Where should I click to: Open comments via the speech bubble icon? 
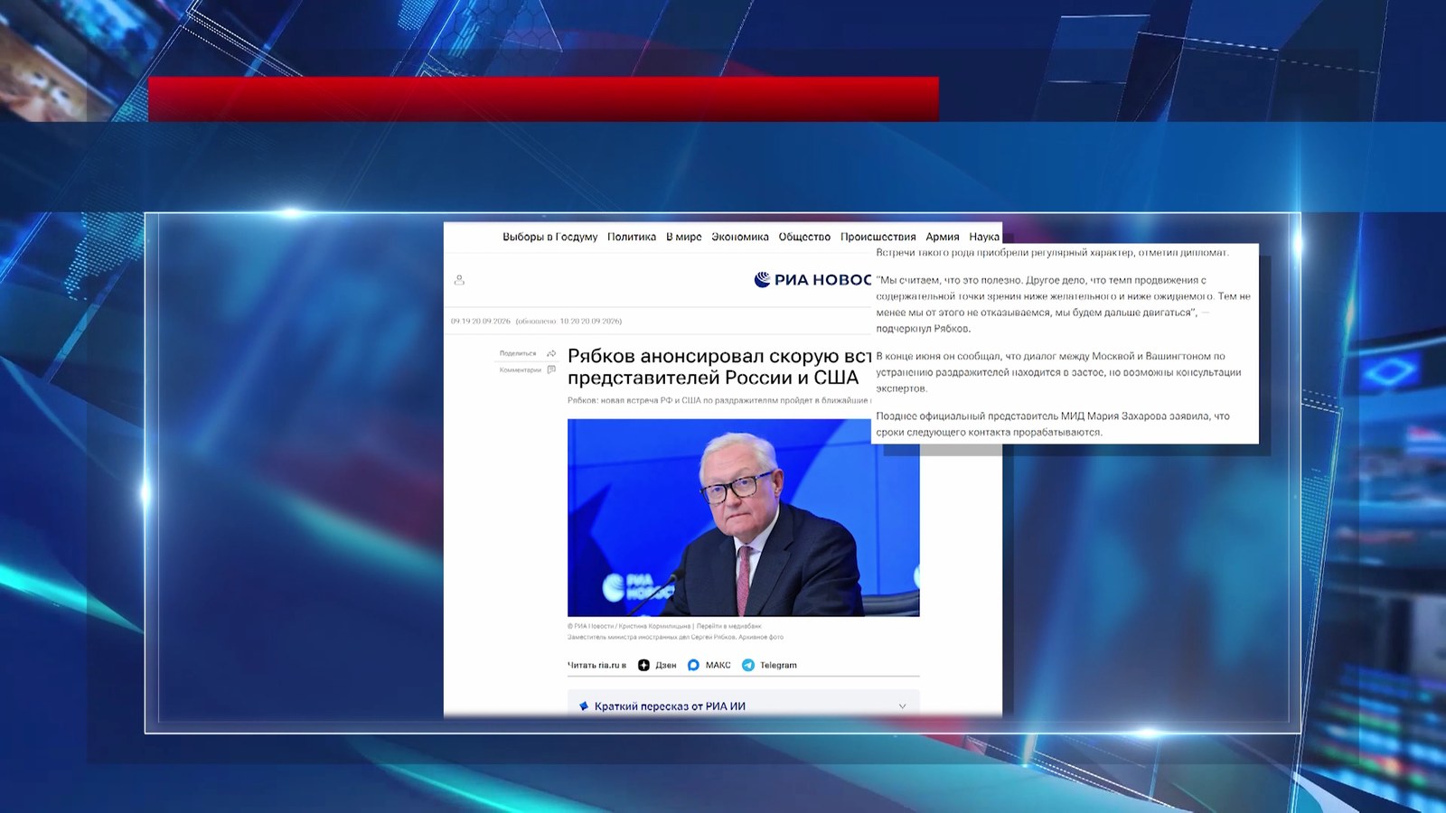pyautogui.click(x=551, y=369)
